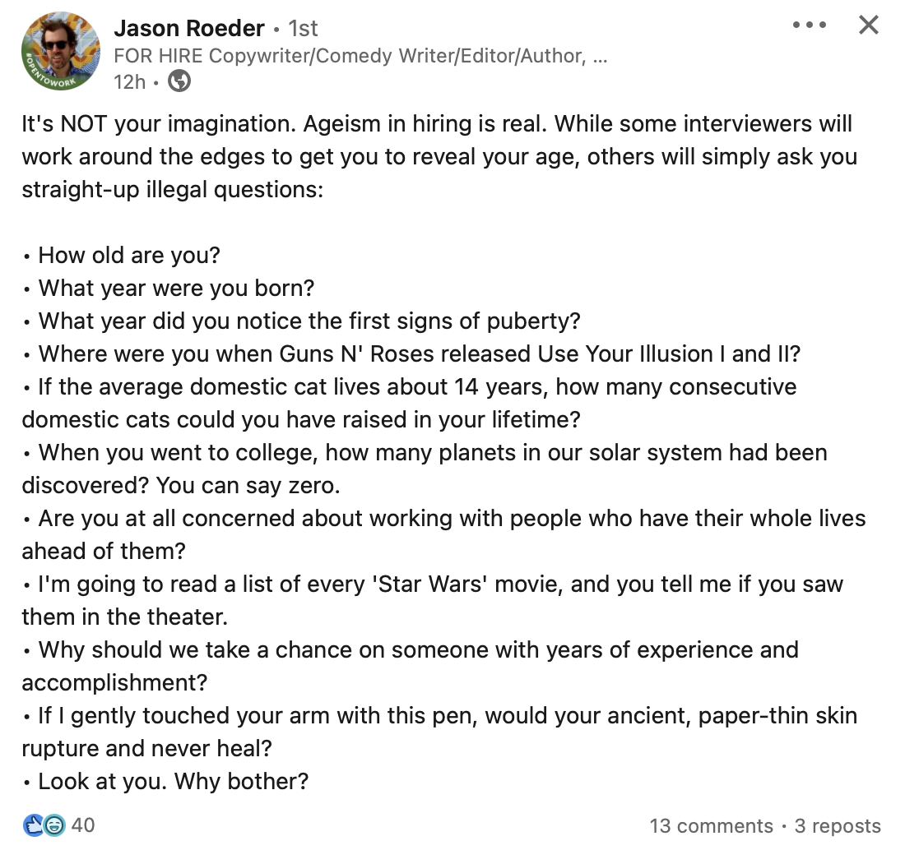
Task: Click the Guns N' Roses question line
Action: click(x=420, y=353)
